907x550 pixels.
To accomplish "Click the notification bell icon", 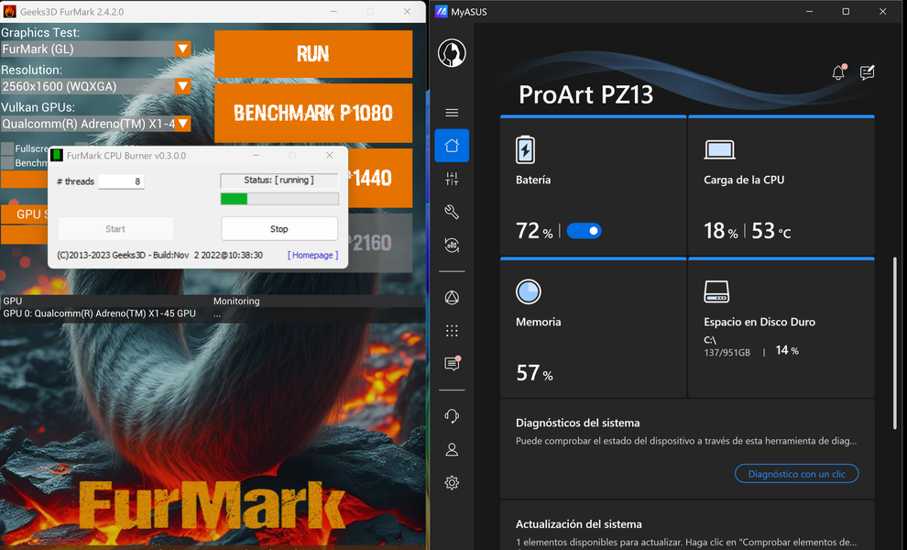I will (x=838, y=72).
